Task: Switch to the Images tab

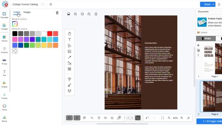Action: [x=27, y=12]
